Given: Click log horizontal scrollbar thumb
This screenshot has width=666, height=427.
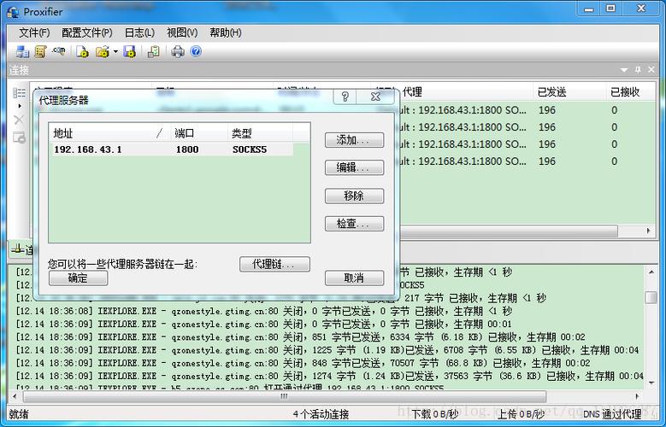Looking at the screenshot, I should (284, 396).
